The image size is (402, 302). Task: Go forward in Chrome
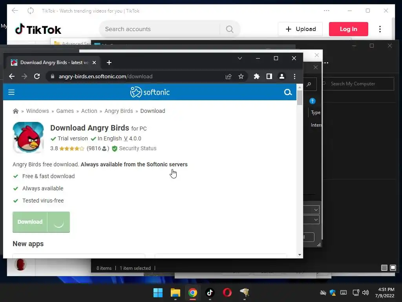24,76
